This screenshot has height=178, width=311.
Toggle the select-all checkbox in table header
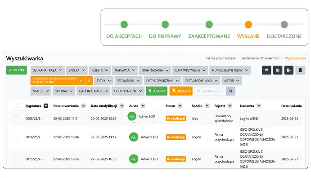16,106
